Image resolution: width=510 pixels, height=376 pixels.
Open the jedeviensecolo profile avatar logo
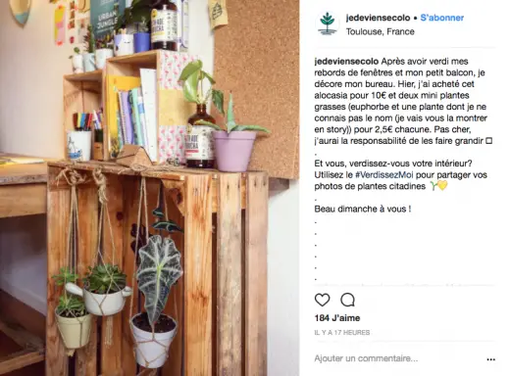328,23
